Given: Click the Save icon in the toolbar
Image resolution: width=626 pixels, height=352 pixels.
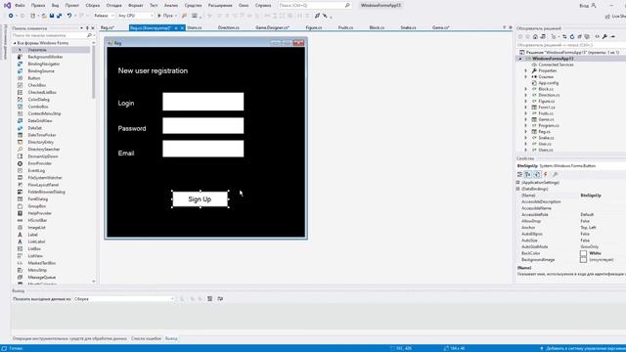Looking at the screenshot, I should click(x=52, y=16).
